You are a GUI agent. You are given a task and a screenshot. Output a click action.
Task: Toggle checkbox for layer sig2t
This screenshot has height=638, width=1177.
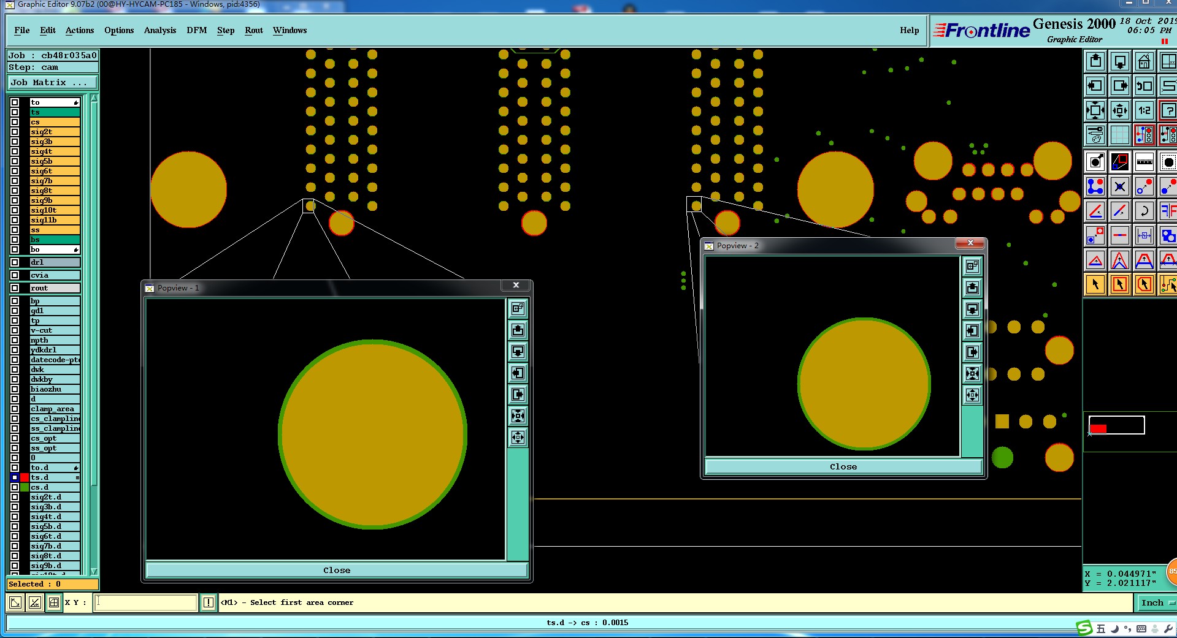pyautogui.click(x=15, y=132)
